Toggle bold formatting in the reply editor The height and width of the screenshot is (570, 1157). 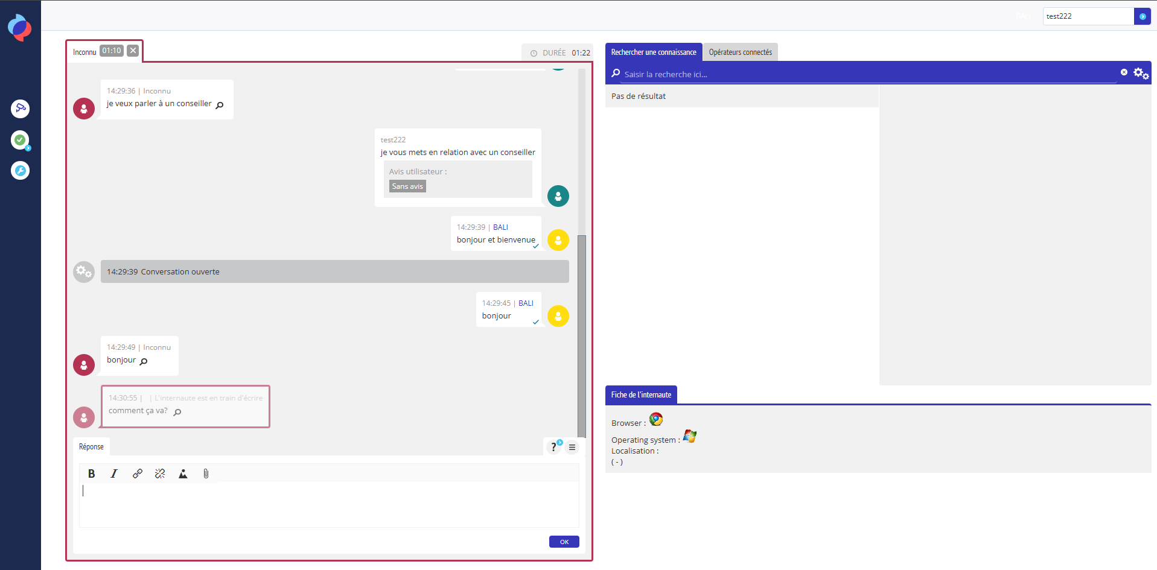[x=92, y=473]
